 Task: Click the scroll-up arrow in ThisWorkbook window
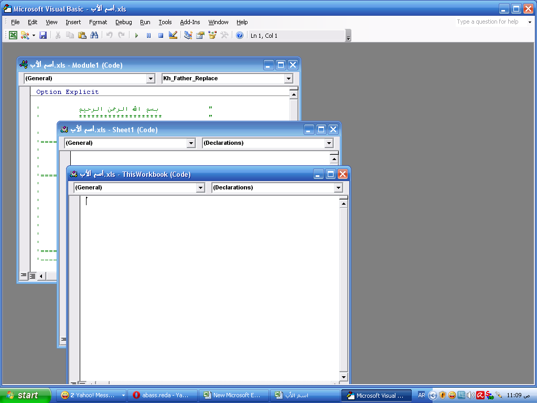[343, 204]
